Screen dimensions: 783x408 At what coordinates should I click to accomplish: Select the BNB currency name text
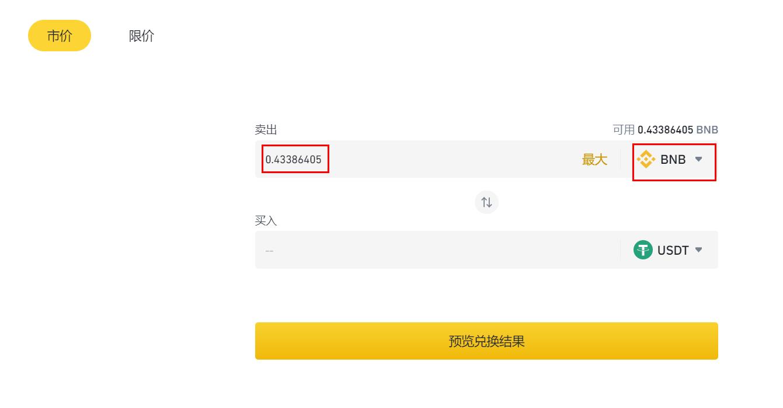(x=673, y=159)
